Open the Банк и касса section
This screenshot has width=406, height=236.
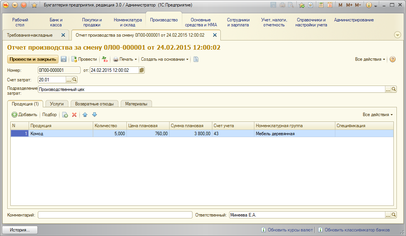point(56,22)
